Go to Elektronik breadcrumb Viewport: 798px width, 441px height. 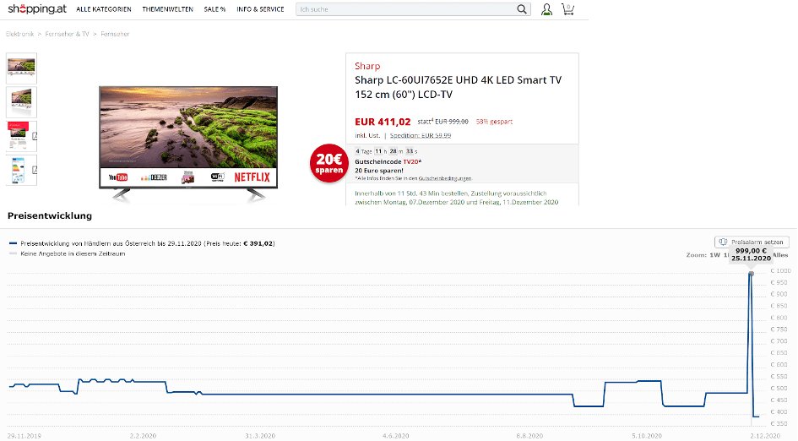[x=20, y=34]
